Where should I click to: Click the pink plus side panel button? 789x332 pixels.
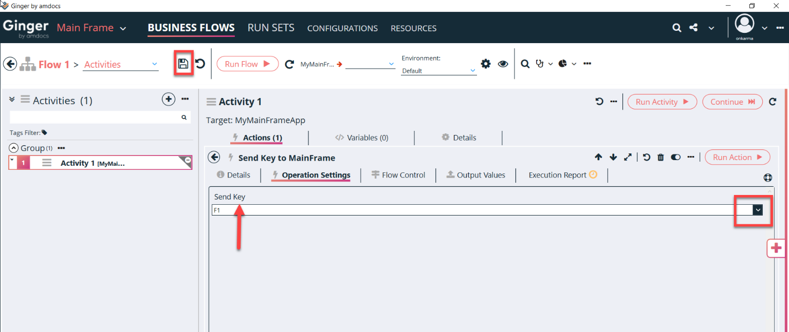[777, 248]
